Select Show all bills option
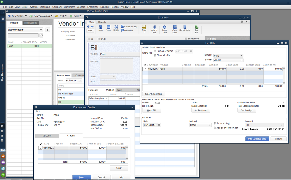 pyautogui.click(x=155, y=55)
